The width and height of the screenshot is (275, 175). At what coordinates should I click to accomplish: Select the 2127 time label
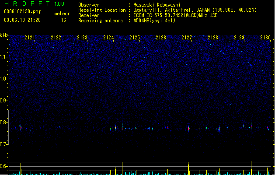(187, 38)
